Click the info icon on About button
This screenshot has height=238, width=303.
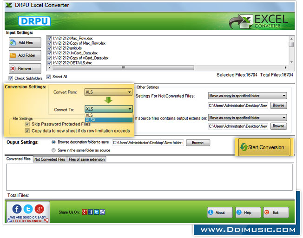pyautogui.click(x=211, y=212)
